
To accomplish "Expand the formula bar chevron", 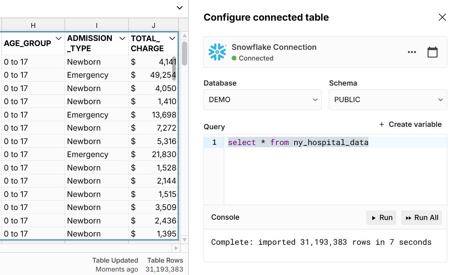I will click(x=179, y=8).
